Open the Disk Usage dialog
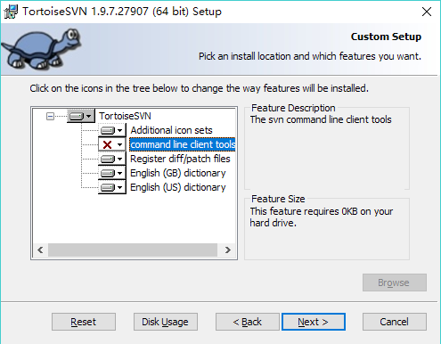 (x=166, y=322)
